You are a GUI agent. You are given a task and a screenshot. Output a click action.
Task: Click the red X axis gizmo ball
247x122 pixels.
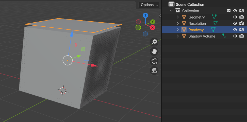[152, 28]
